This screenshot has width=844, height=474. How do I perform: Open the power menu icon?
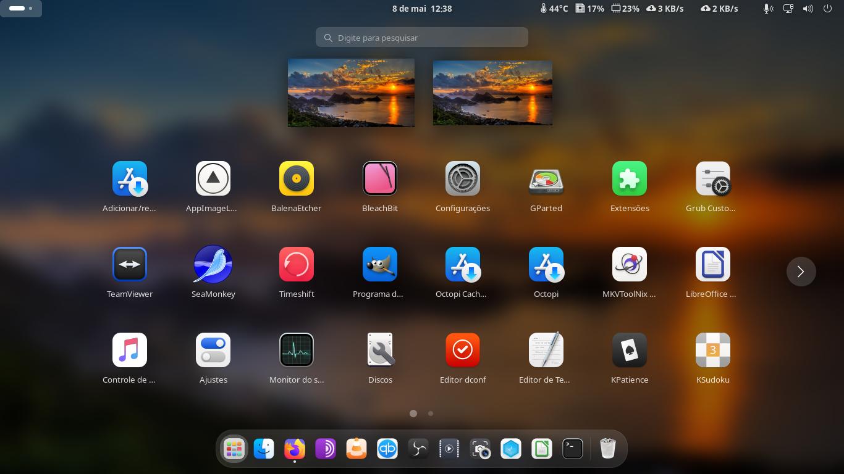coord(828,9)
